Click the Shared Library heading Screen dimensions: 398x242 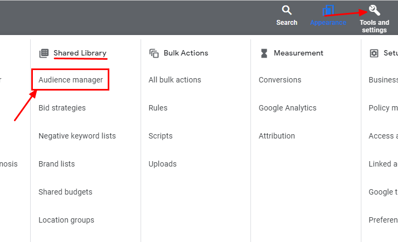80,53
